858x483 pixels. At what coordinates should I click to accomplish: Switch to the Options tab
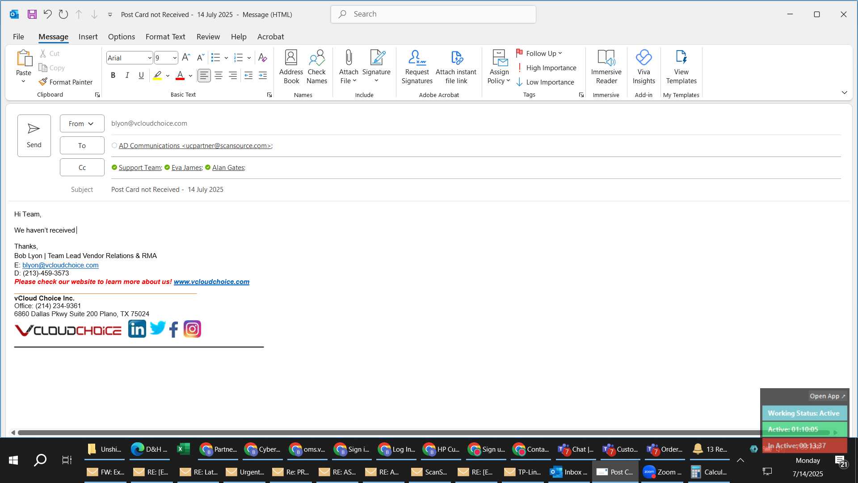point(122,37)
